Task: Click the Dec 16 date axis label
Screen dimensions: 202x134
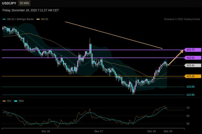Action: click(46, 131)
